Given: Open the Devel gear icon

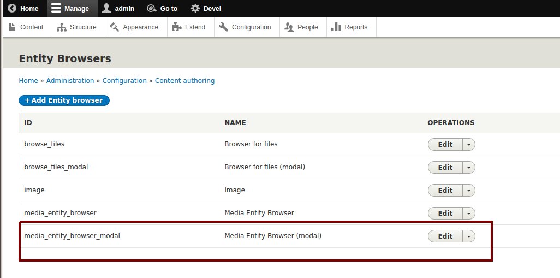Looking at the screenshot, I should tap(195, 9).
